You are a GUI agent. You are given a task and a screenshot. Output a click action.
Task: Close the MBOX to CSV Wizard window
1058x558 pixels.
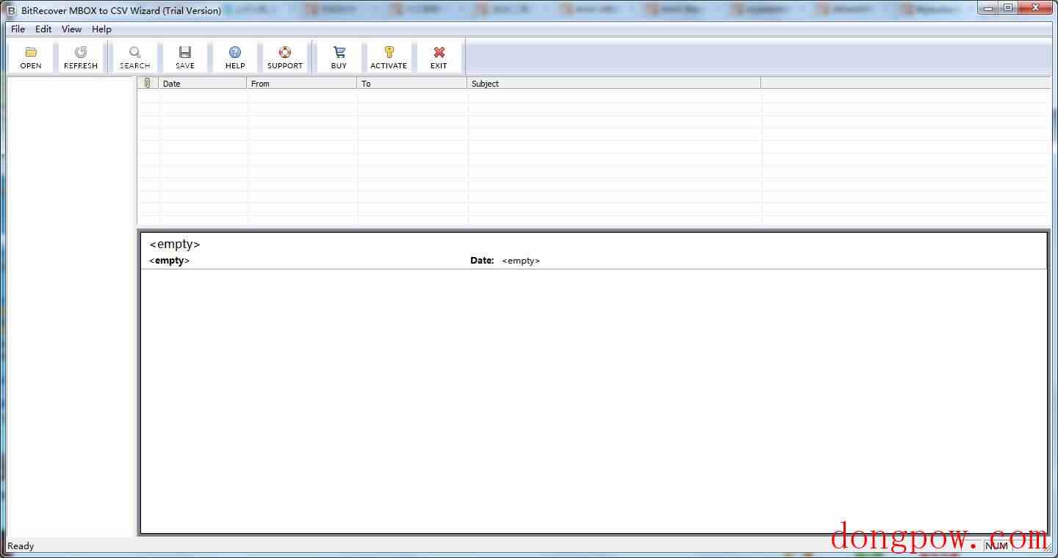[x=1035, y=7]
